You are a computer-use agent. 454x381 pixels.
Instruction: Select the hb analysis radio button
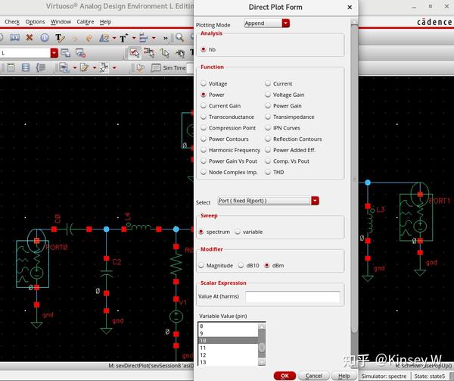tap(204, 49)
